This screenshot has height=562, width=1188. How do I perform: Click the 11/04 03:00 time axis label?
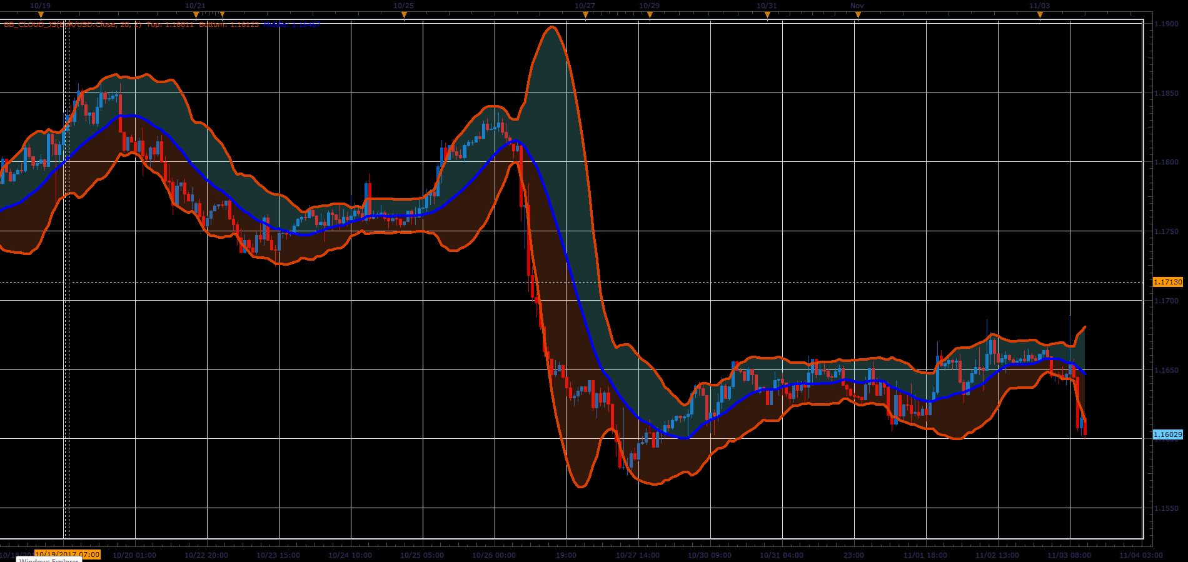tap(1141, 555)
